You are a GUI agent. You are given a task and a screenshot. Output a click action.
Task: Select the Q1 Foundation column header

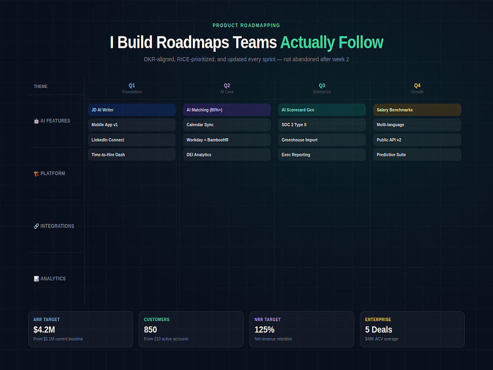click(132, 88)
